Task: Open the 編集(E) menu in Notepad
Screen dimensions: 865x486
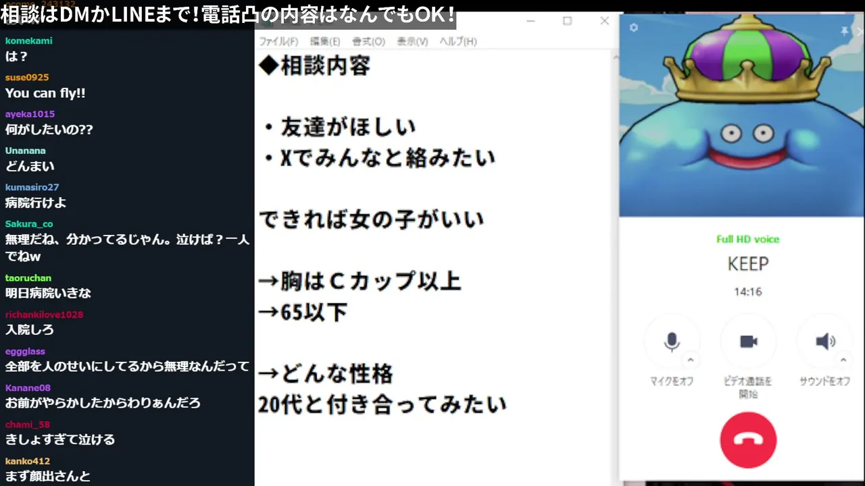Action: tap(325, 41)
